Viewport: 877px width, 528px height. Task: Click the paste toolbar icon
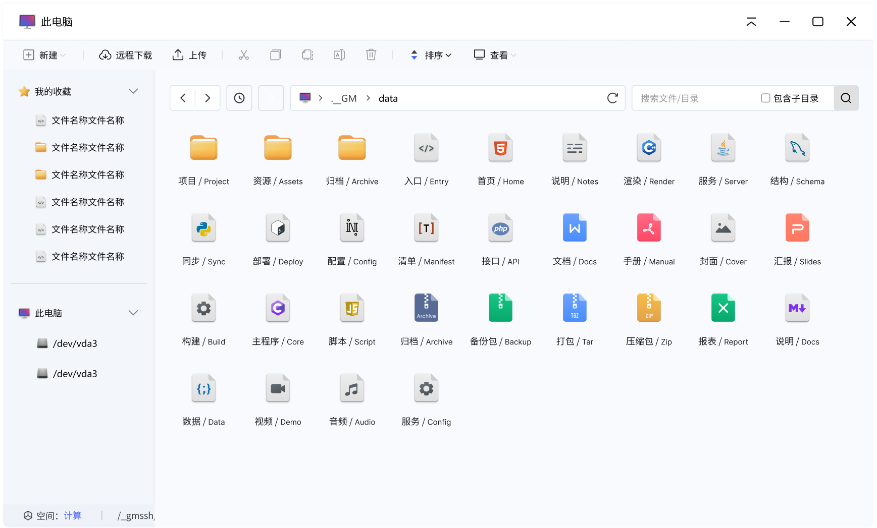click(307, 55)
